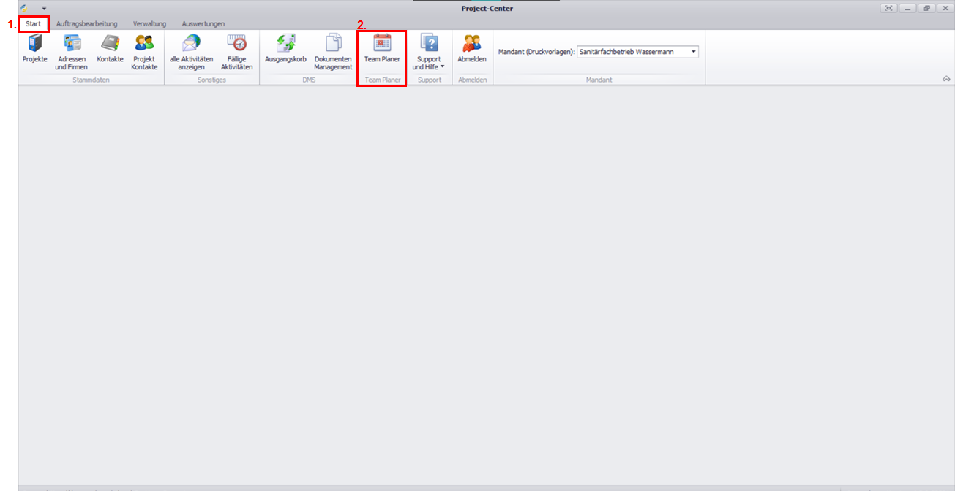This screenshot has height=491, width=955.
Task: Open the Team Planer calendar
Action: pyautogui.click(x=382, y=50)
